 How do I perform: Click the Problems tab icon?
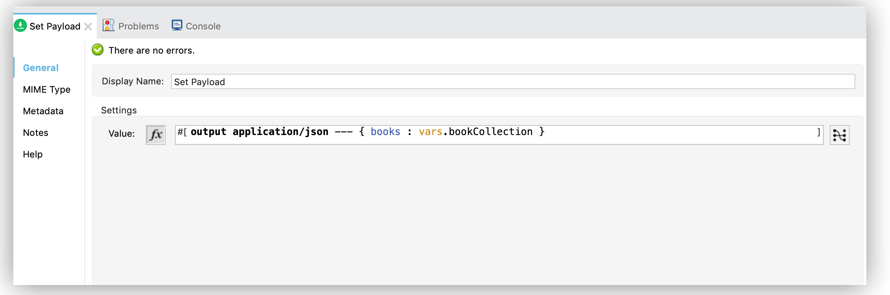click(108, 25)
